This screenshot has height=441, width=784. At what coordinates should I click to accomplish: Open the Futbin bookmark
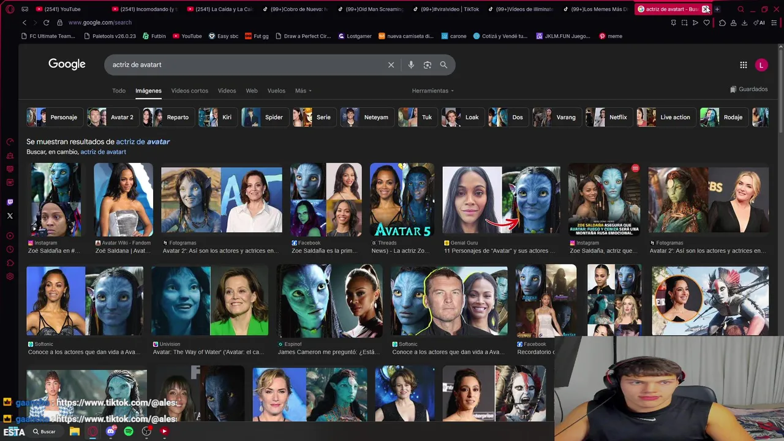(154, 36)
